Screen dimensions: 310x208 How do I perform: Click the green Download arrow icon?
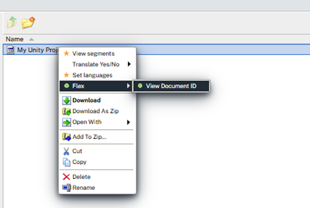[x=66, y=101]
